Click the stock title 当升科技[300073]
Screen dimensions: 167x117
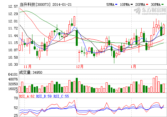35,4
